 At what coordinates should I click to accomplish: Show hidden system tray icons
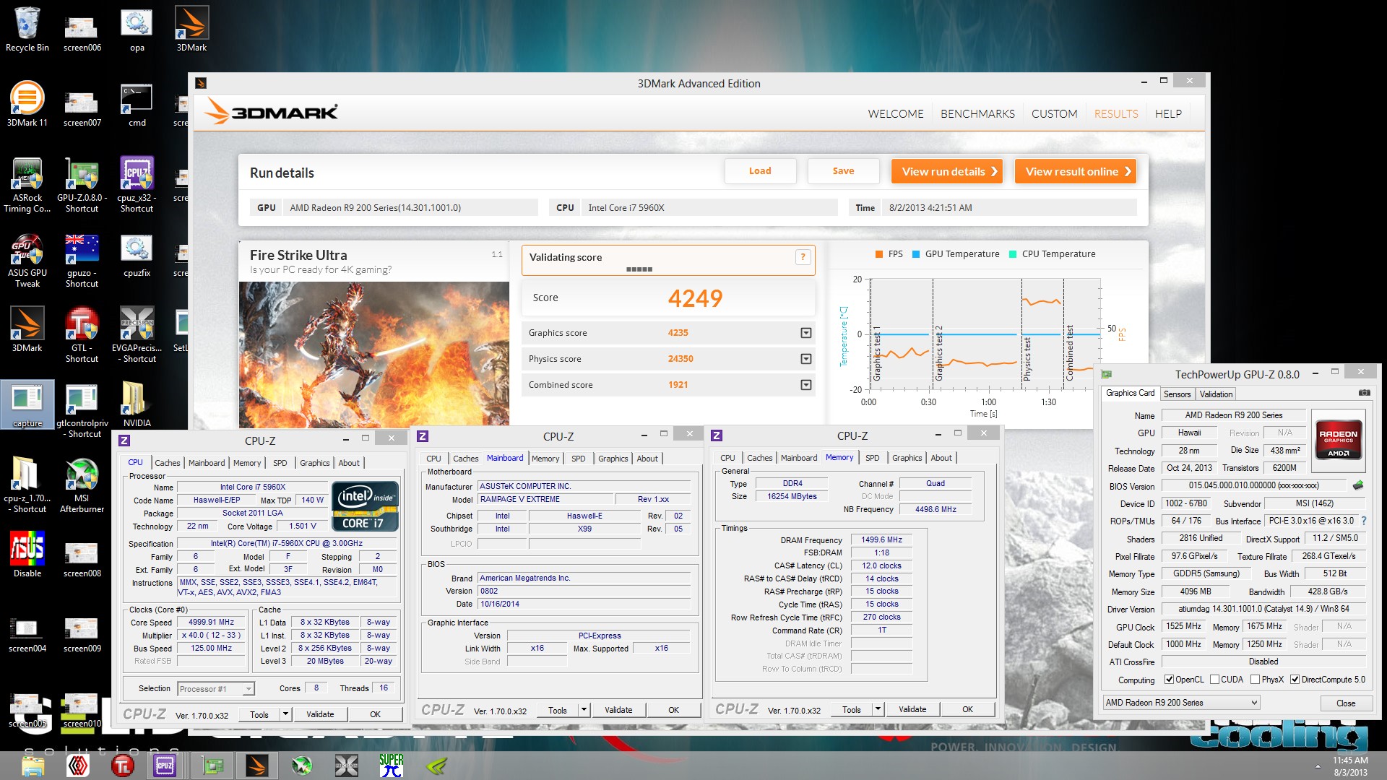[x=1318, y=766]
